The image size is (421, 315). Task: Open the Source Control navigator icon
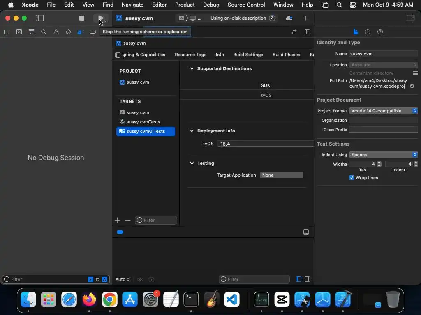pos(19,32)
